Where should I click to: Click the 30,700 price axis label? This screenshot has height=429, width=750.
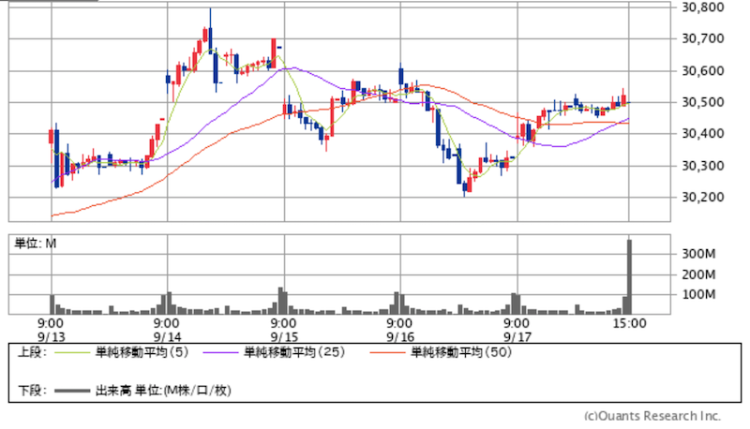click(702, 38)
